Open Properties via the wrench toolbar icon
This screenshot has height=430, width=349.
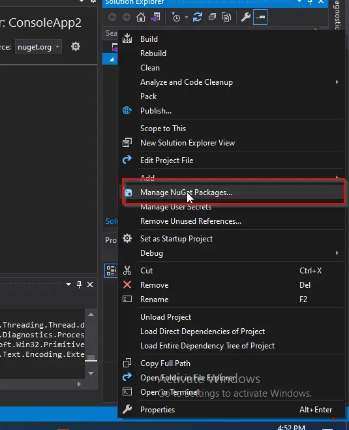[246, 17]
